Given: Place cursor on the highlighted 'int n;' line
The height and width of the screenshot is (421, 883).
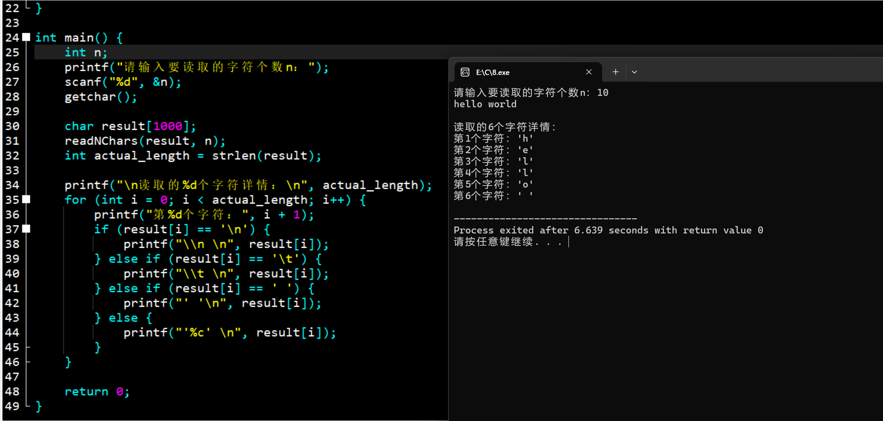Looking at the screenshot, I should [85, 52].
